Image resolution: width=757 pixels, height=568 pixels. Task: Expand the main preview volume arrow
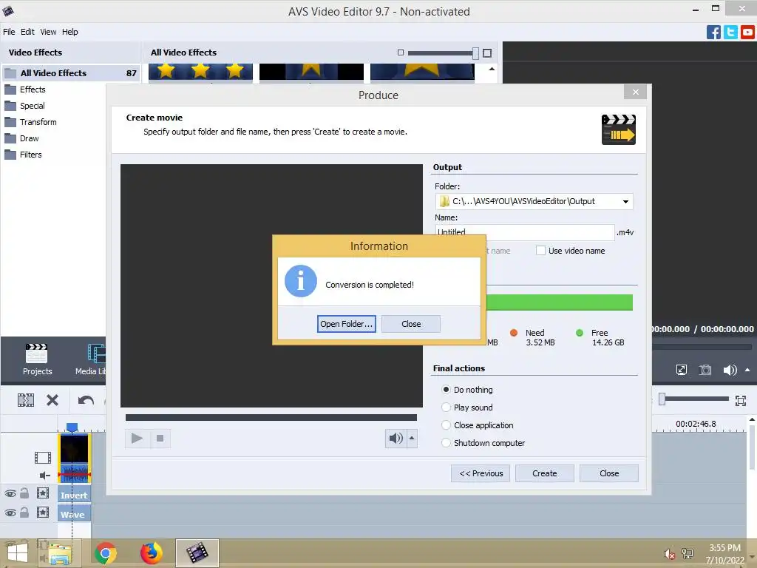[x=747, y=370]
